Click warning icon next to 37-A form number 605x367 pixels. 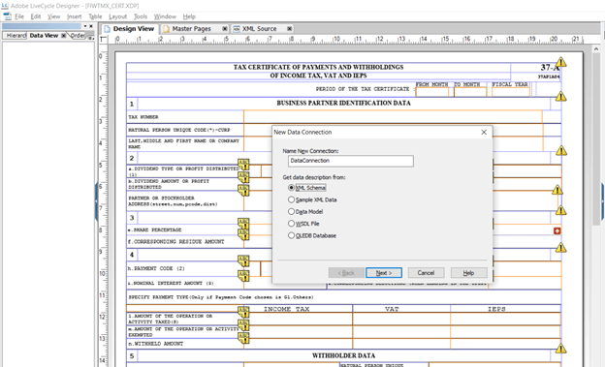tap(561, 62)
